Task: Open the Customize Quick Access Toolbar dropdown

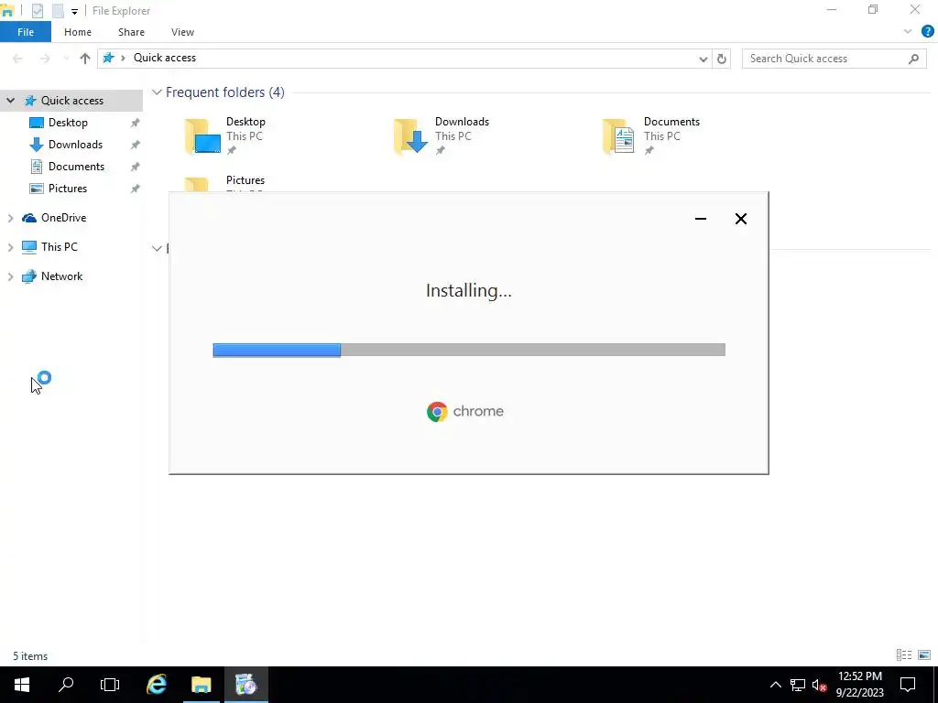Action: [74, 11]
